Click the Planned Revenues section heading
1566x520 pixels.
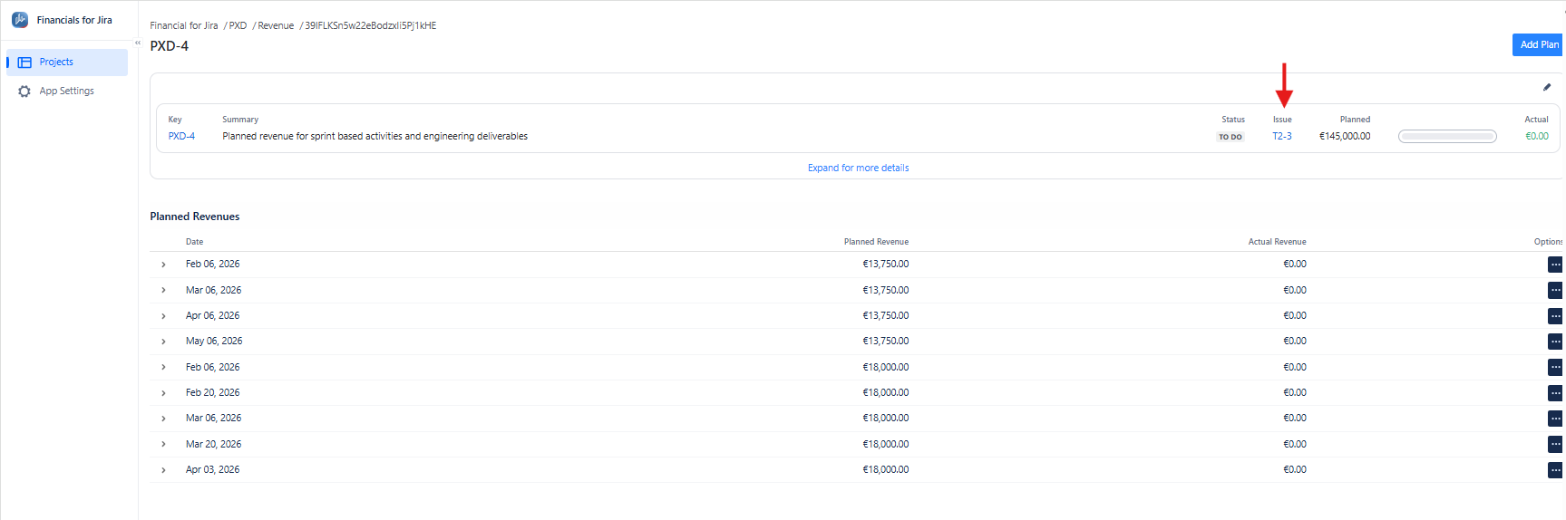click(195, 217)
